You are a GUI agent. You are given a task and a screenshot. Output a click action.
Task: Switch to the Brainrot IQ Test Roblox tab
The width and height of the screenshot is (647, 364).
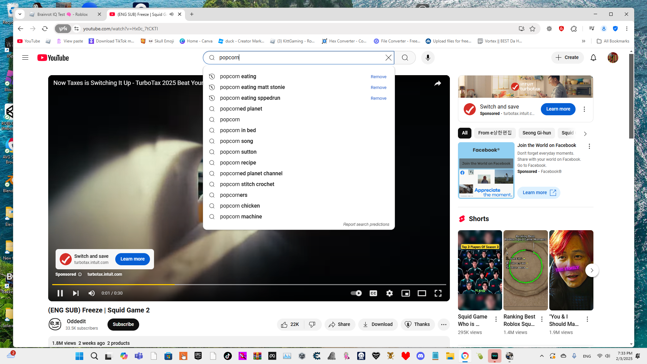pos(65,14)
